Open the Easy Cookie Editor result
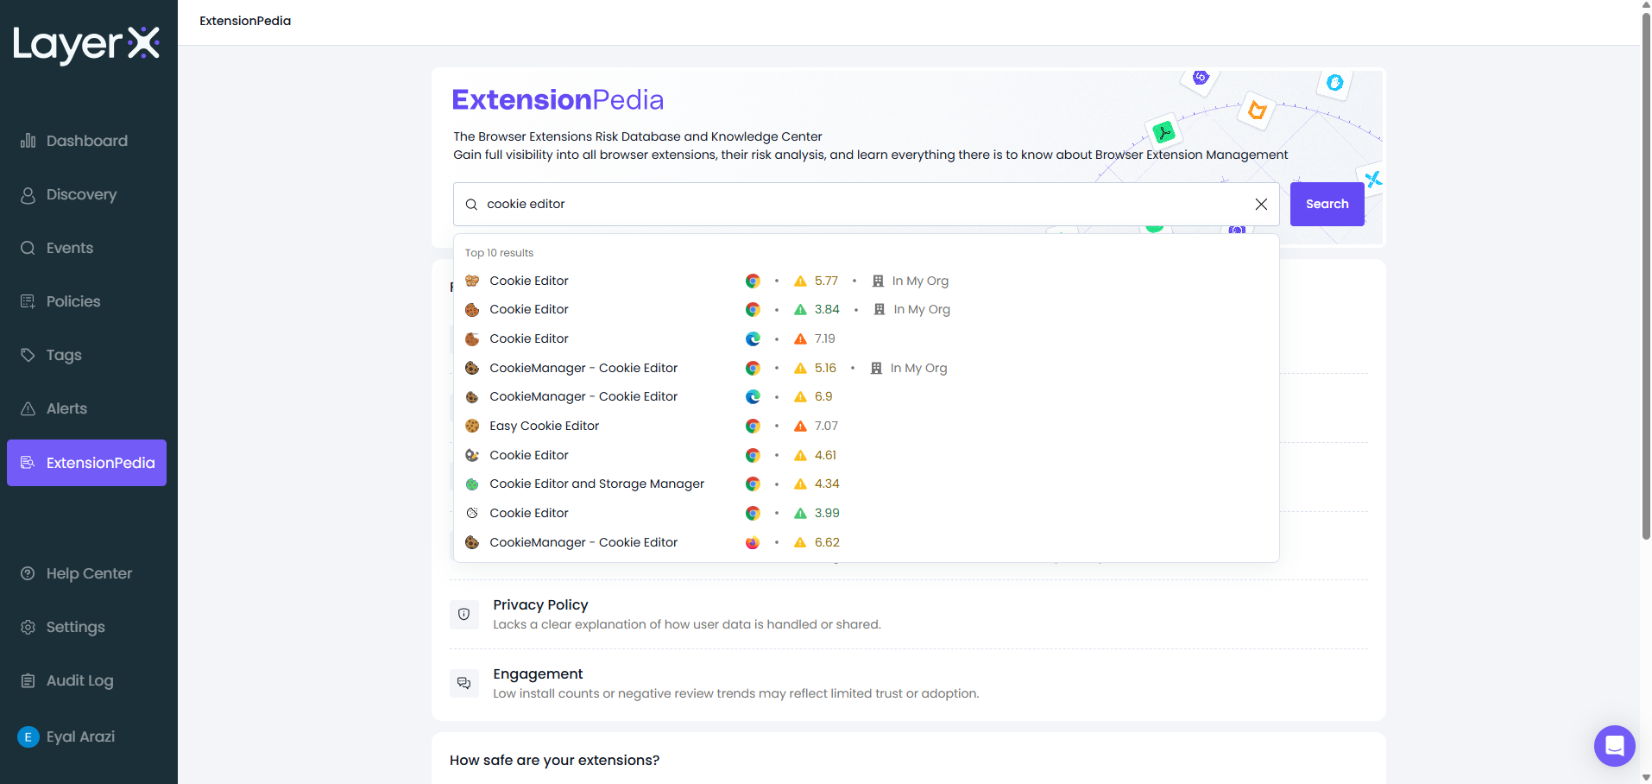Screen dimensions: 1652x784 pos(544,426)
